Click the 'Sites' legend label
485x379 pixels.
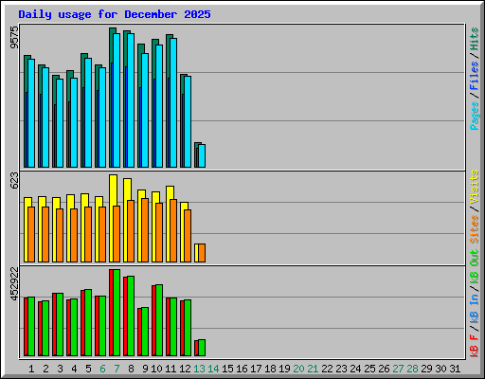coord(475,229)
